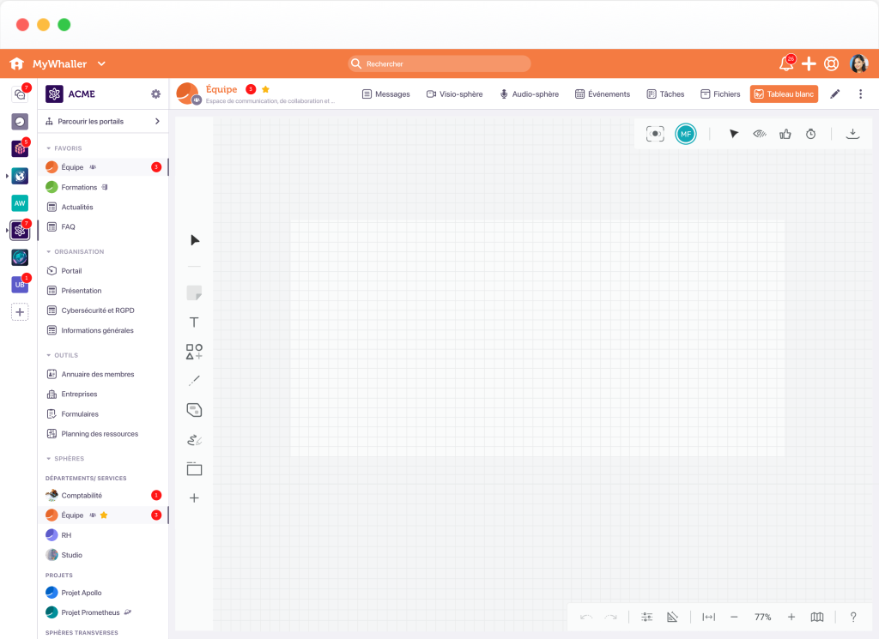Click the pencil edit icon
Screen dimensions: 879x639
click(x=834, y=94)
